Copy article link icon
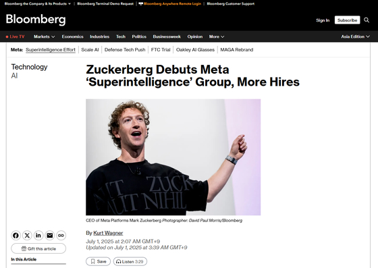The image size is (378, 268). (x=61, y=235)
